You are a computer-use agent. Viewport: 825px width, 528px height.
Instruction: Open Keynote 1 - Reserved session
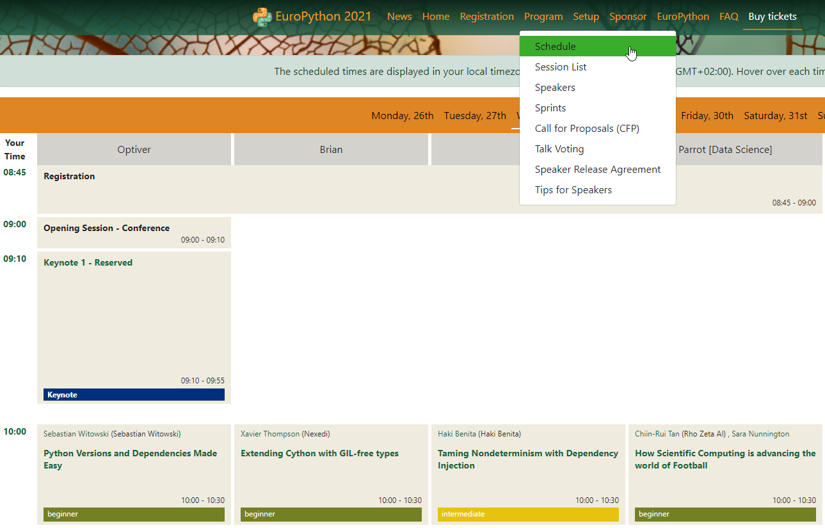click(x=88, y=263)
